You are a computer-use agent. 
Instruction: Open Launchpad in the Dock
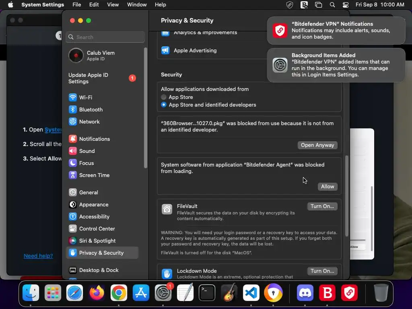[53, 293]
